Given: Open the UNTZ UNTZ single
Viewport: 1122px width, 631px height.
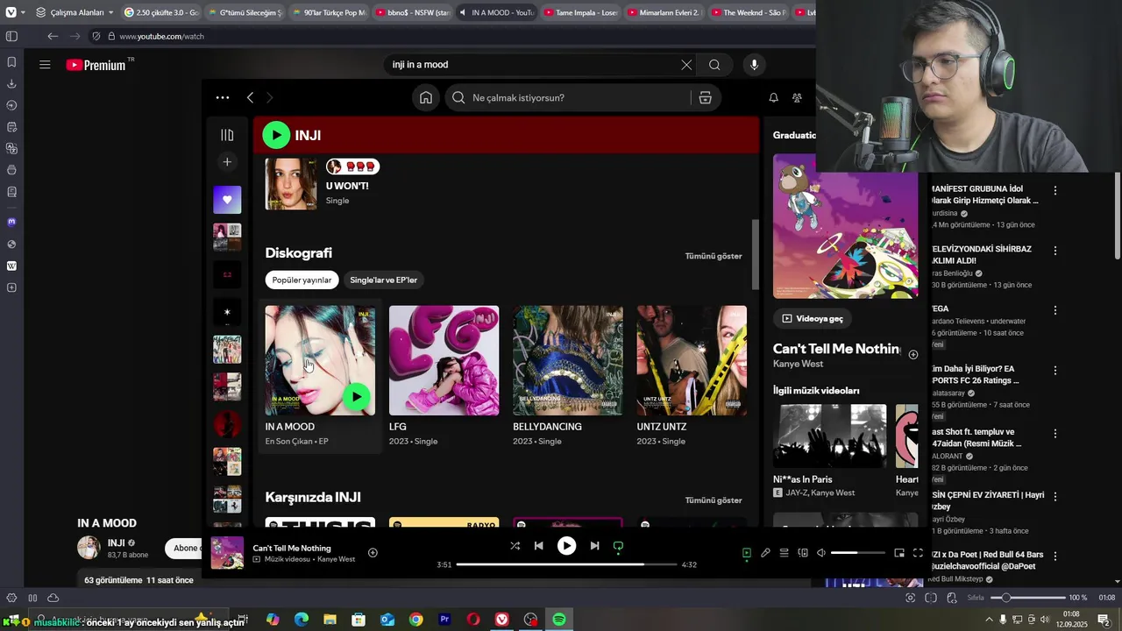Looking at the screenshot, I should pos(692,360).
